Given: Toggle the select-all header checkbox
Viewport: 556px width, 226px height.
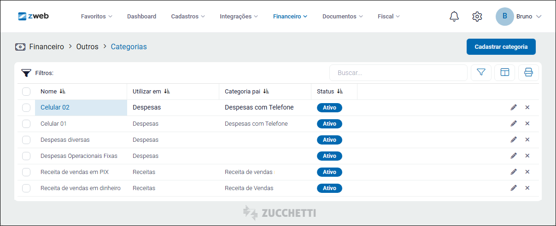Looking at the screenshot, I should coord(26,92).
